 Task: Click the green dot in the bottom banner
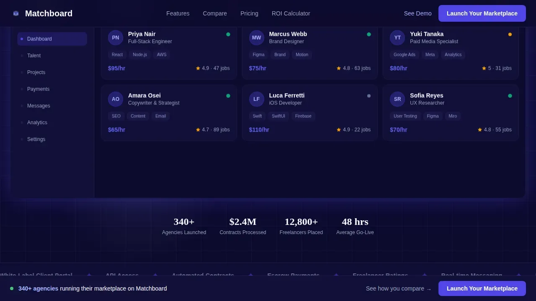[12, 288]
